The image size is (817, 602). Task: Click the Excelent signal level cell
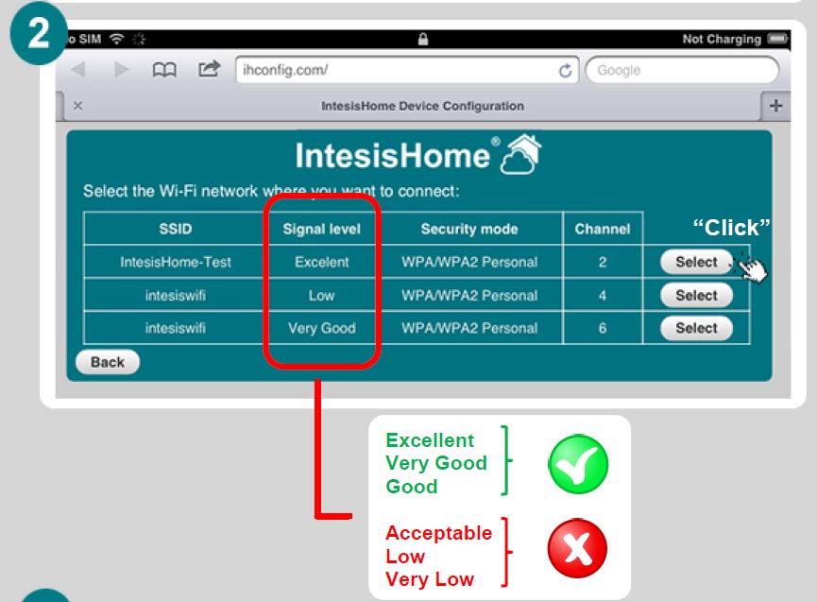321,262
